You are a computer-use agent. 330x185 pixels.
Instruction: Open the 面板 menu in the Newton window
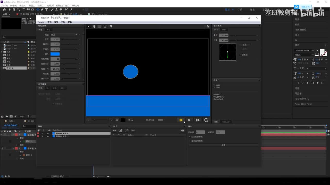63,22
